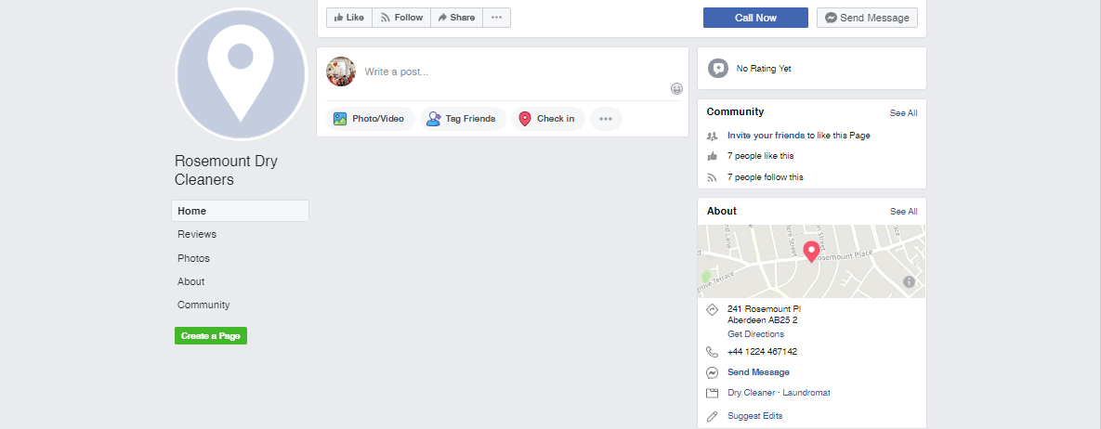Open the About tab in sidebar
Image resolution: width=1101 pixels, height=429 pixels.
click(191, 281)
